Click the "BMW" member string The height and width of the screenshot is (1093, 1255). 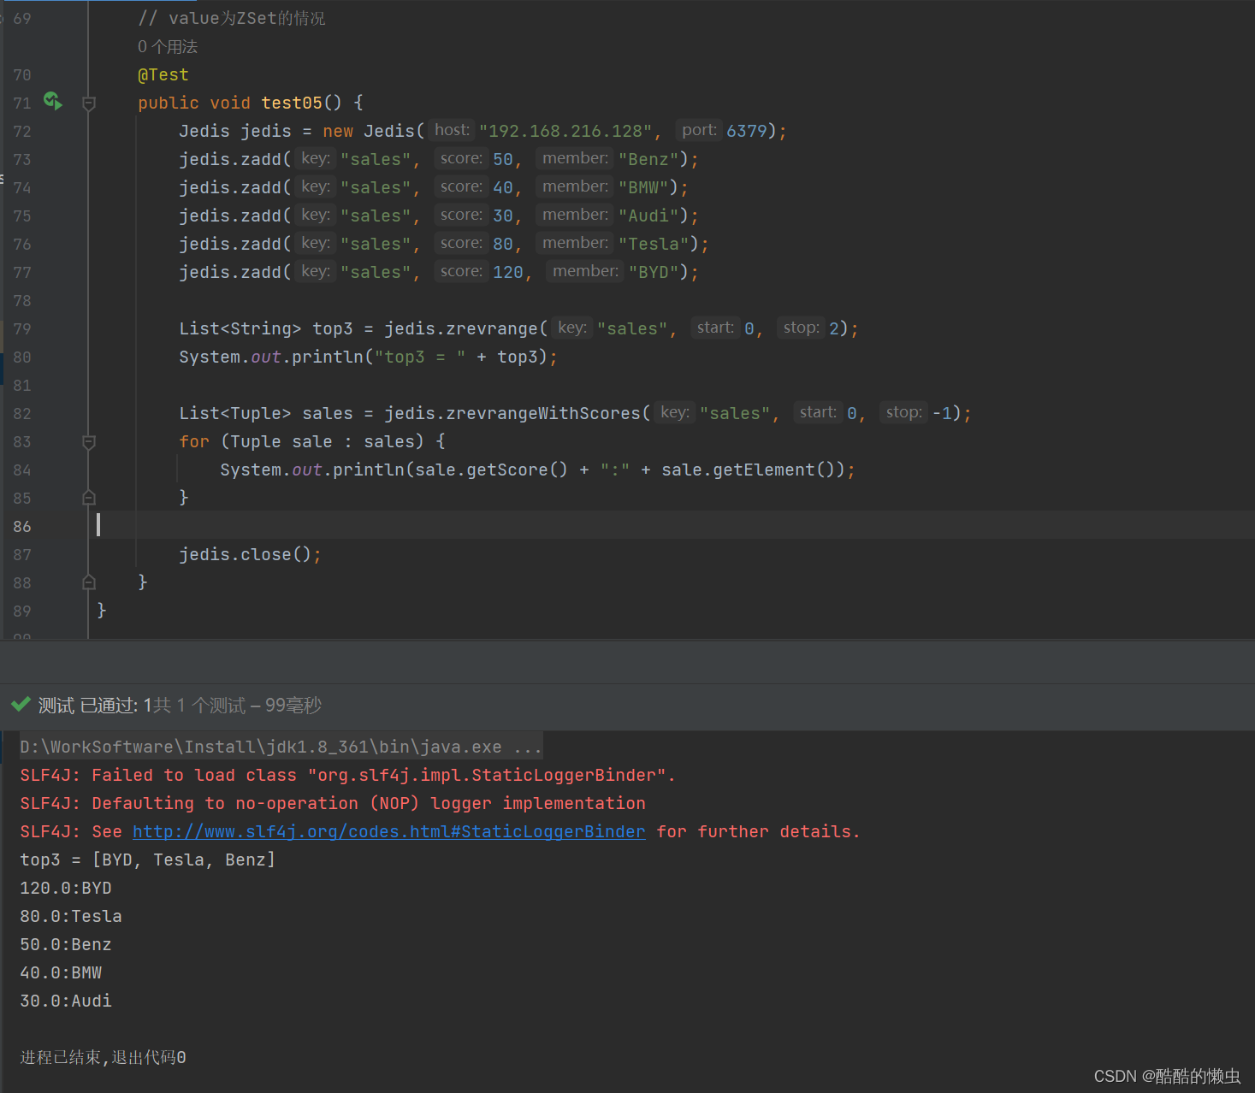643,187
